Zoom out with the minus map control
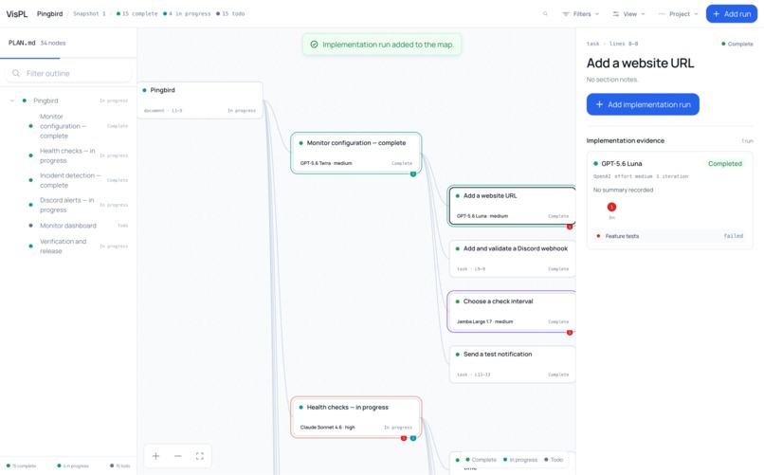 (178, 456)
